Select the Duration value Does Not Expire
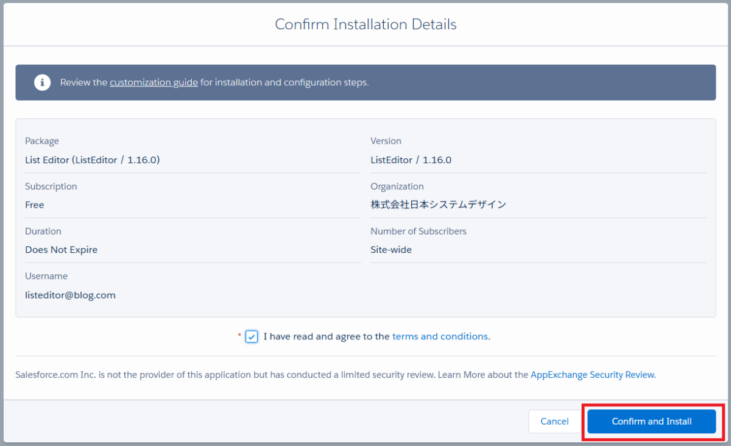Viewport: 731px width, 446px height. pyautogui.click(x=61, y=250)
